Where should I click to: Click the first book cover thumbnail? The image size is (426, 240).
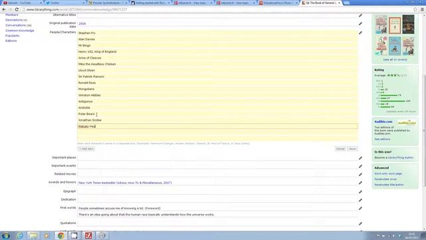pyautogui.click(x=381, y=25)
